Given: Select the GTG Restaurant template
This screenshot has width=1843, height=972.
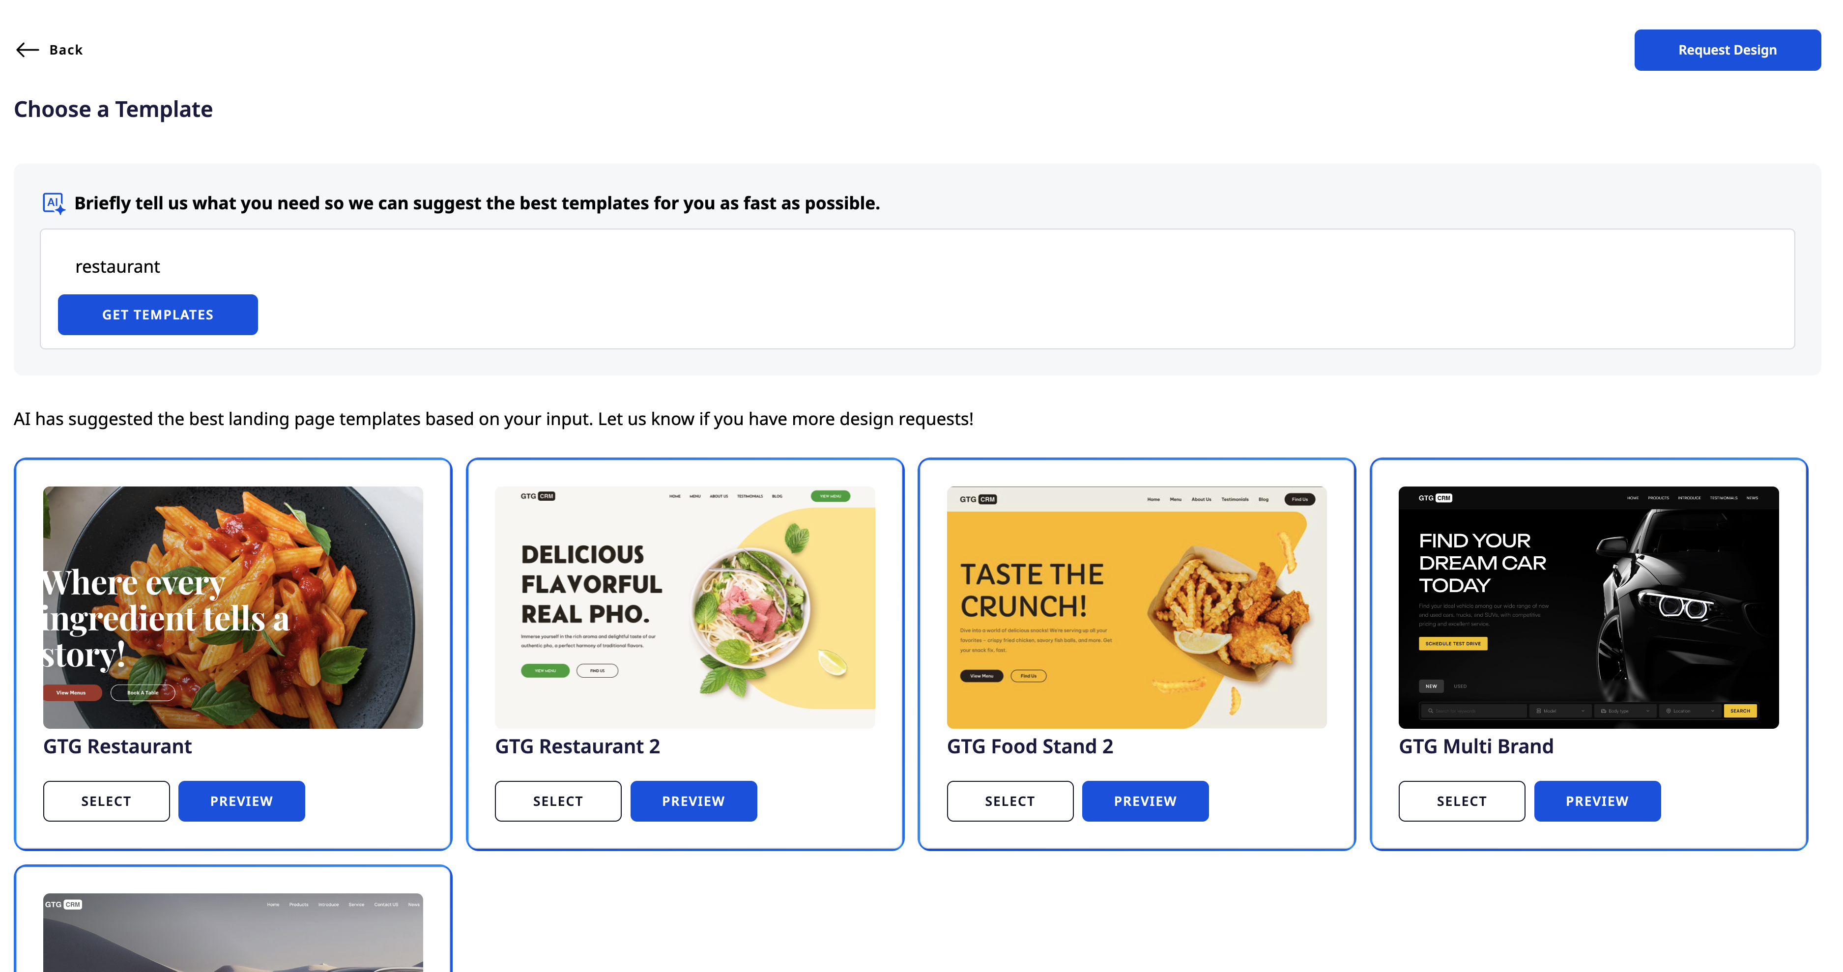Looking at the screenshot, I should pos(106,801).
